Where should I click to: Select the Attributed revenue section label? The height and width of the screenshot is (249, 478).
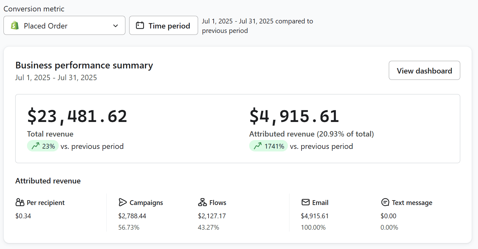click(x=48, y=181)
